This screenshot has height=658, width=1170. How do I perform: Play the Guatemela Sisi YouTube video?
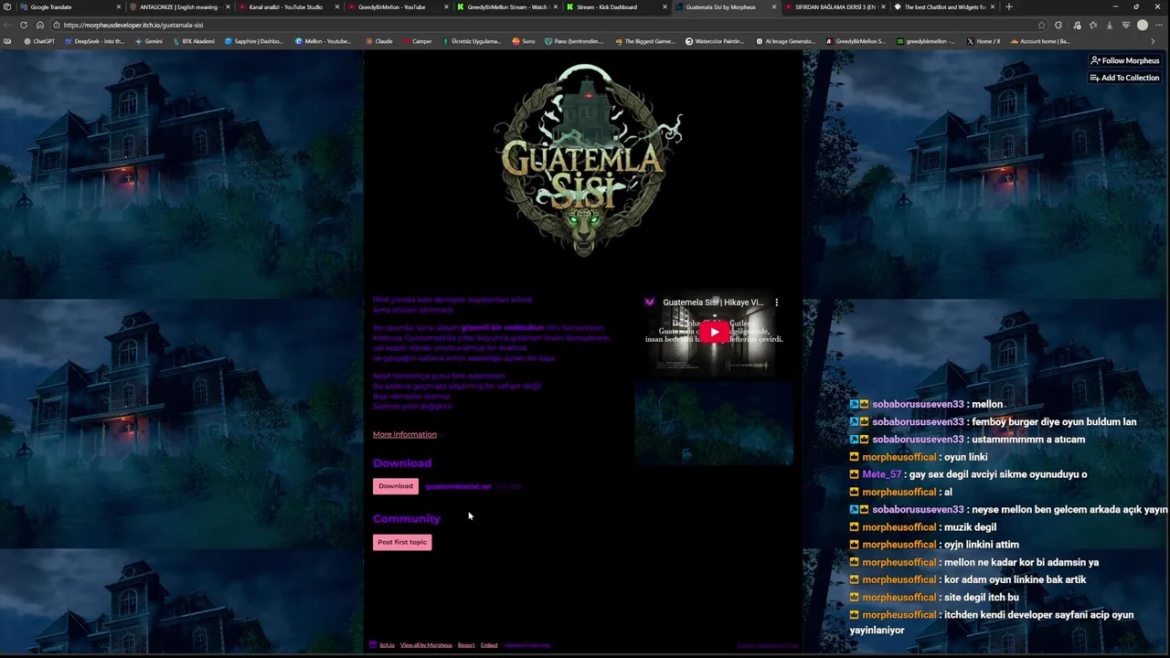[x=714, y=331]
